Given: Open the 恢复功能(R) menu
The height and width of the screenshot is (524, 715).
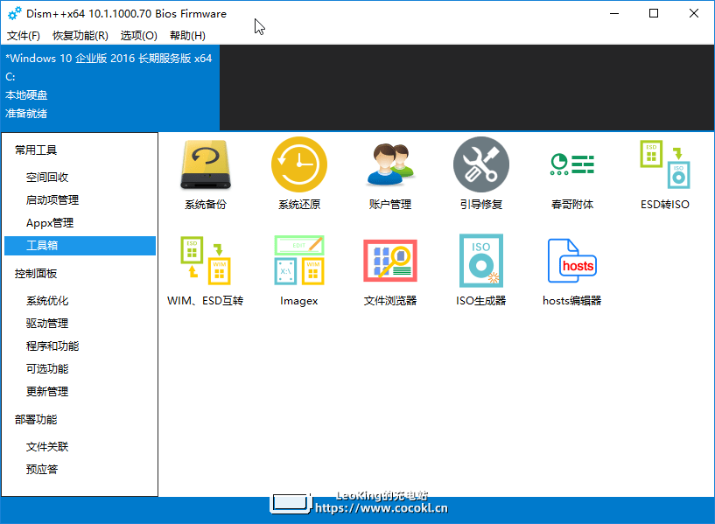Looking at the screenshot, I should click(81, 36).
